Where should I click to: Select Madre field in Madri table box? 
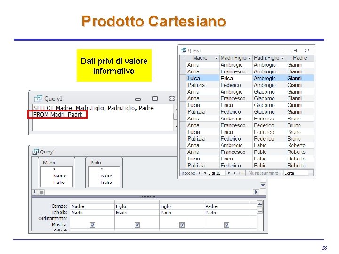click(59, 176)
